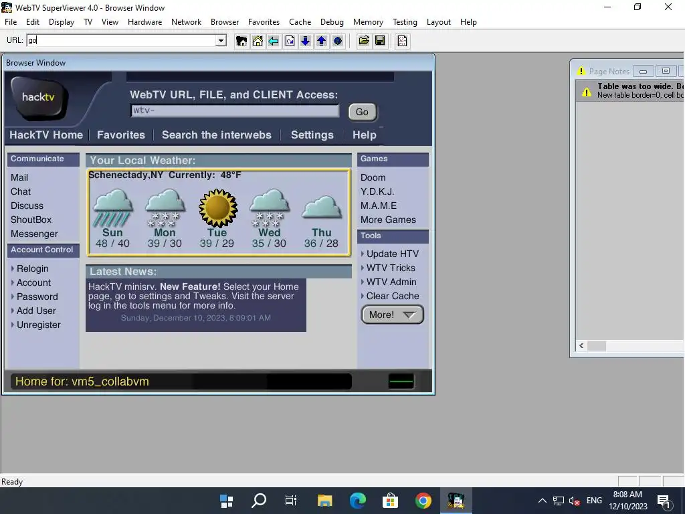Click Monday's snow cloud weather icon
The width and height of the screenshot is (685, 514).
(165, 207)
